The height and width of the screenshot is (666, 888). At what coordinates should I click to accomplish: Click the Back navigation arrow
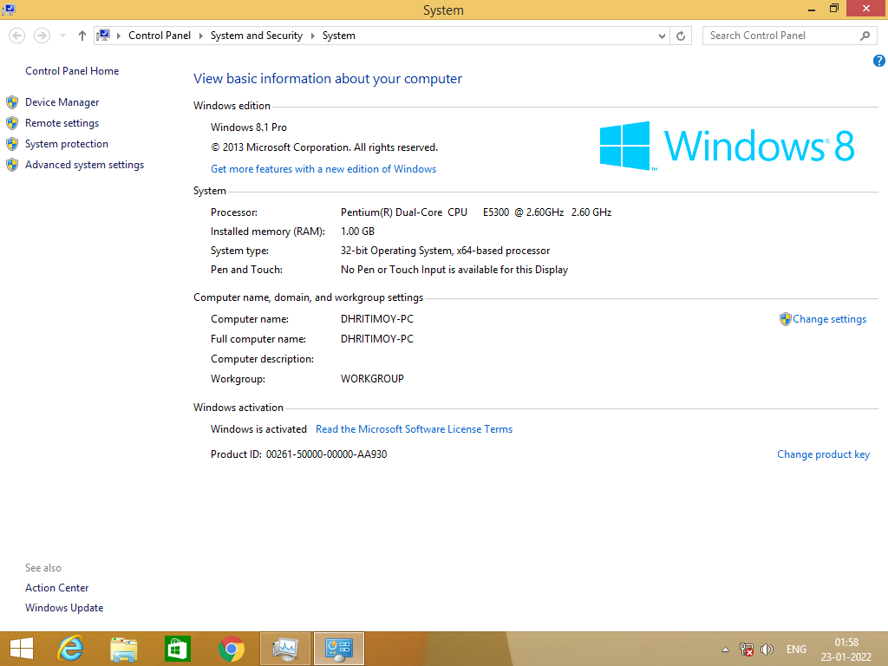(x=17, y=36)
